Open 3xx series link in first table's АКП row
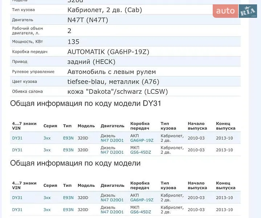Screen dimensions: 261x218 (x=47, y=138)
